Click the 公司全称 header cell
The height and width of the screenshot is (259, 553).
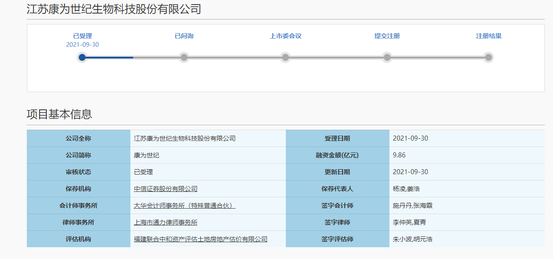point(79,138)
